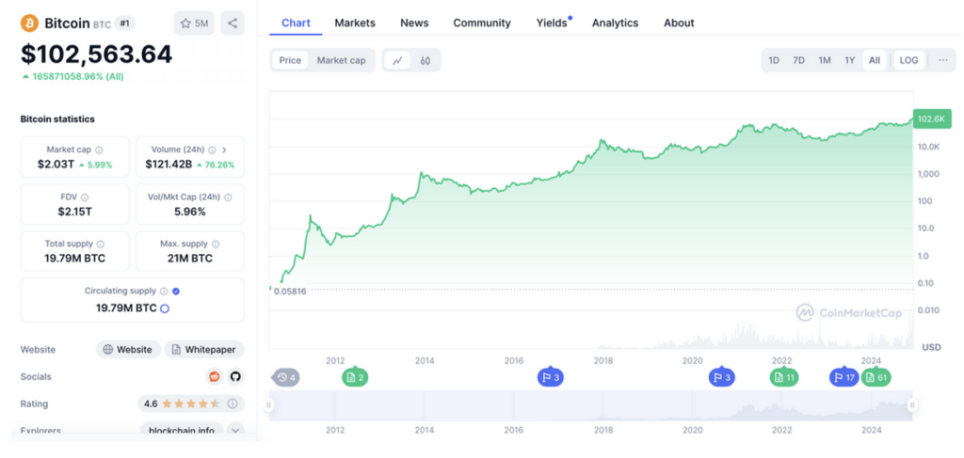Toggle the LOG scale on the chart

pos(908,60)
